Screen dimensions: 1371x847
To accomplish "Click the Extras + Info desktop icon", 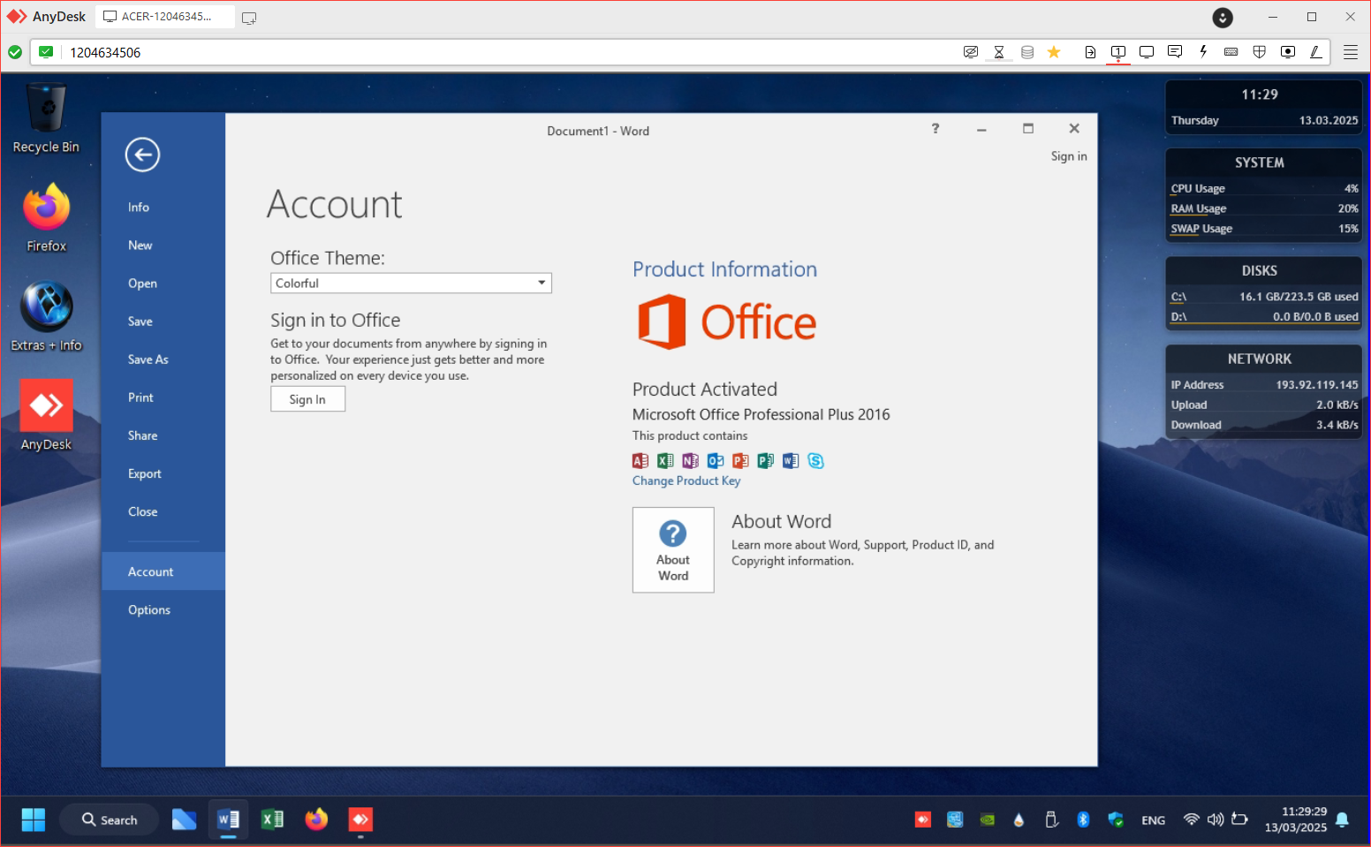I will [x=46, y=316].
